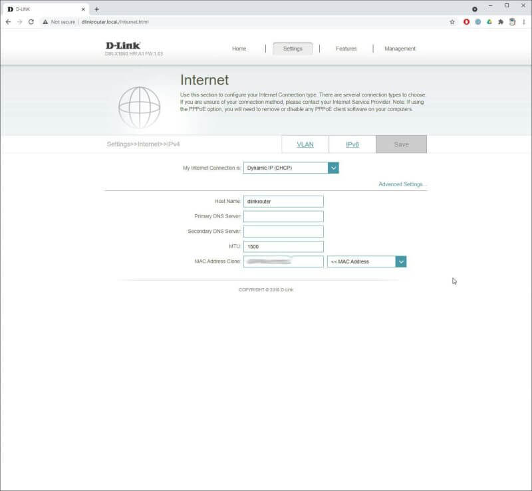This screenshot has height=491, width=532.
Task: Open the Extensions puzzle-piece menu
Action: coord(501,22)
